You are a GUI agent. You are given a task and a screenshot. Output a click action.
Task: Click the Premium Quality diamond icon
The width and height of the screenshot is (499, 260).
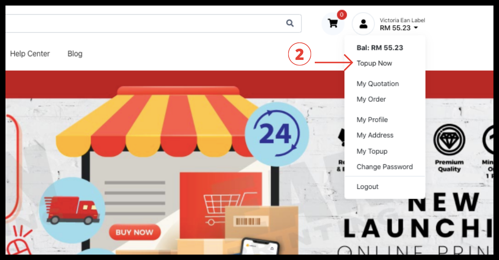click(x=449, y=140)
